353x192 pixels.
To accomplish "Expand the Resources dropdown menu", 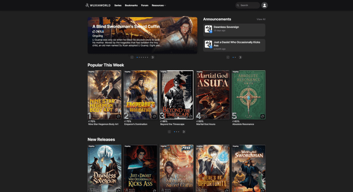I will (x=159, y=5).
